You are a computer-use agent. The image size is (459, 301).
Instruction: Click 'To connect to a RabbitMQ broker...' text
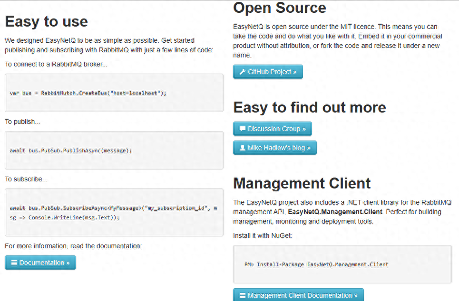click(x=56, y=64)
